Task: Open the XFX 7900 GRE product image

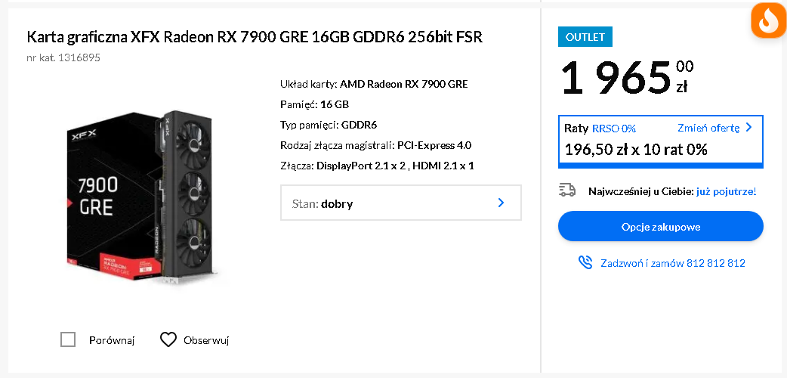Action: click(138, 198)
